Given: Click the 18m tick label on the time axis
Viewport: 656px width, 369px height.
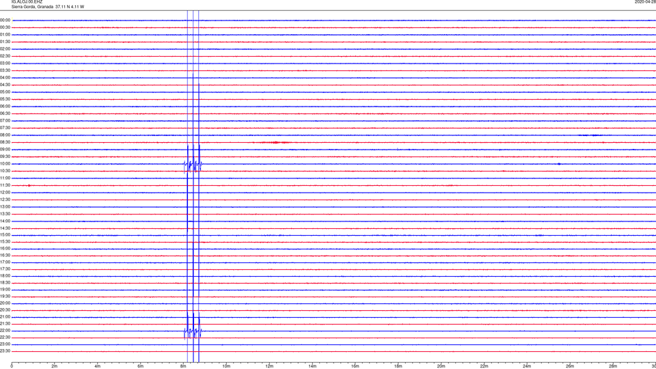Looking at the screenshot, I should pyautogui.click(x=398, y=366).
